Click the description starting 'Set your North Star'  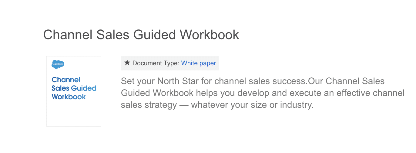click(x=263, y=93)
